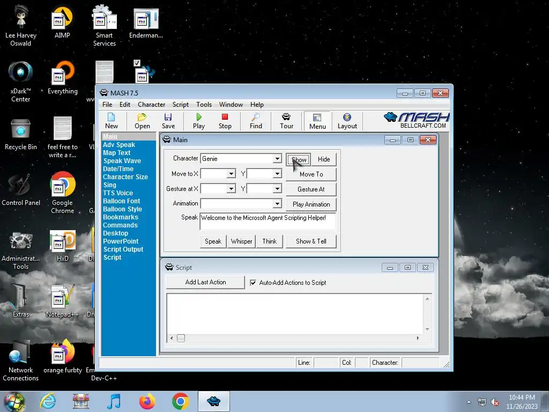This screenshot has height=412, width=549.
Task: Open the Script menu
Action: 180,105
